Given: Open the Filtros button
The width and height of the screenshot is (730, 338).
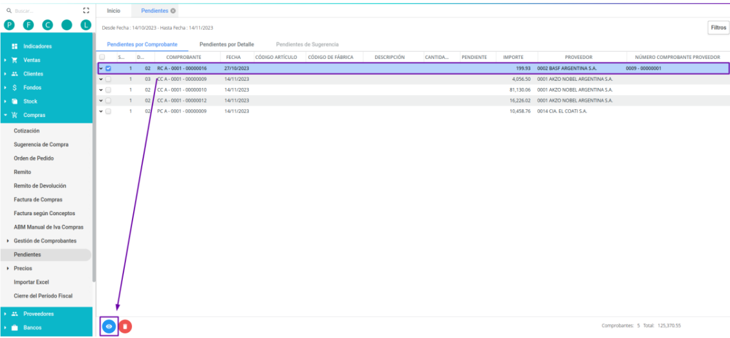Looking at the screenshot, I should pos(718,28).
